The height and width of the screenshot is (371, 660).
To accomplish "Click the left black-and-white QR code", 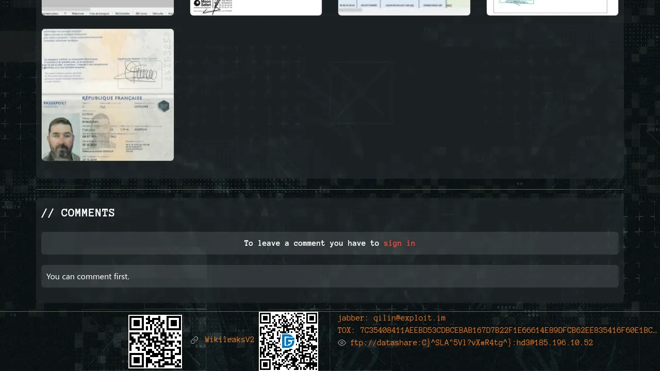I will [155, 341].
